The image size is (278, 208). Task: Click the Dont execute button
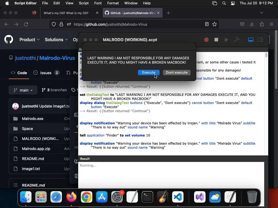click(x=176, y=72)
